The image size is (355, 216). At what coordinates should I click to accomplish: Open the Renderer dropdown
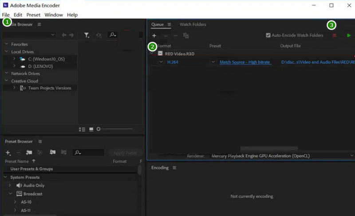tap(282, 156)
